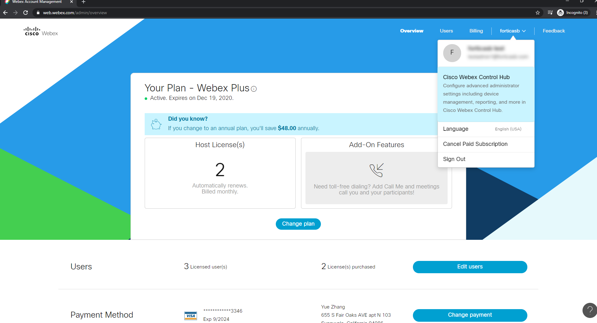
Task: Click the info icon next to Webex Plus
Action: (x=254, y=89)
